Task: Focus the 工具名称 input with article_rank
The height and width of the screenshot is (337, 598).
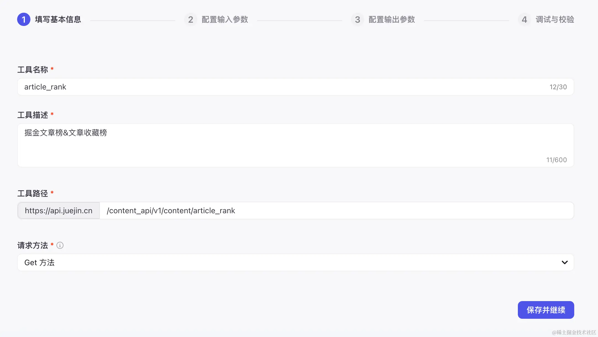Action: pos(276,87)
